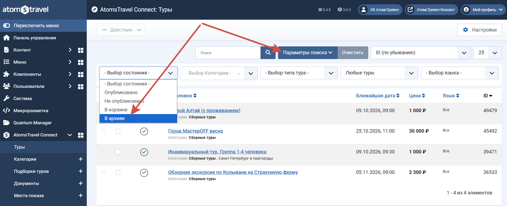Select Не опубликовано state option

[x=138, y=101]
